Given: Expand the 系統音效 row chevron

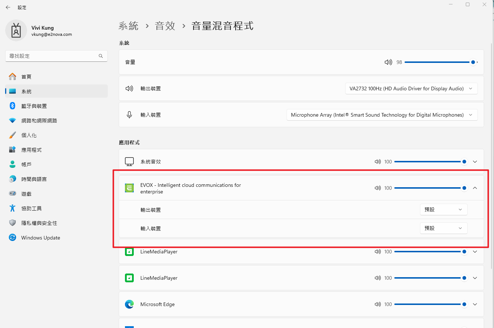Looking at the screenshot, I should coord(475,162).
